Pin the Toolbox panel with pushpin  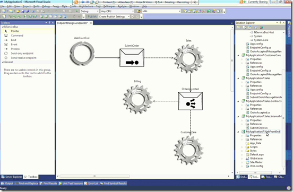49,23
